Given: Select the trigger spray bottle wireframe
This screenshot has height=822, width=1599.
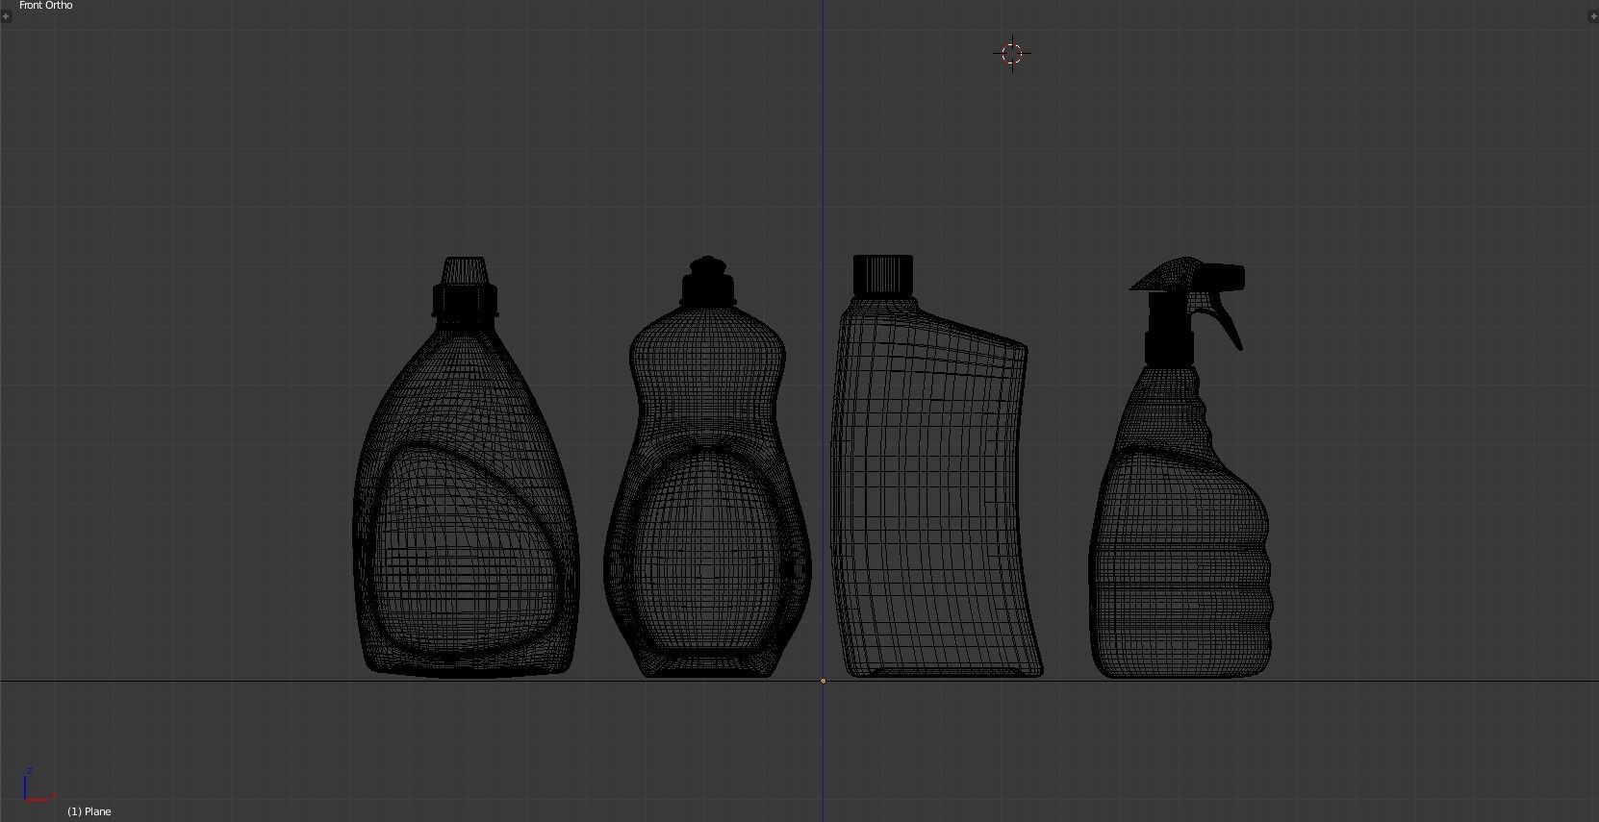Looking at the screenshot, I should coord(1180,467).
